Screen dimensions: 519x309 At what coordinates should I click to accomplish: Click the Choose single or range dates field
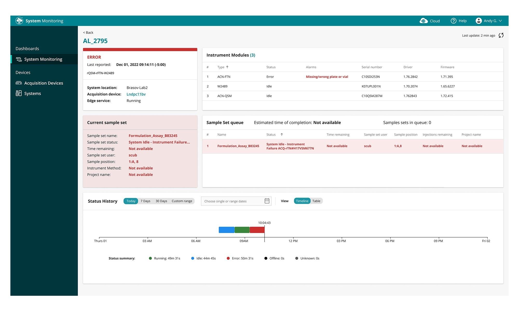click(x=228, y=201)
